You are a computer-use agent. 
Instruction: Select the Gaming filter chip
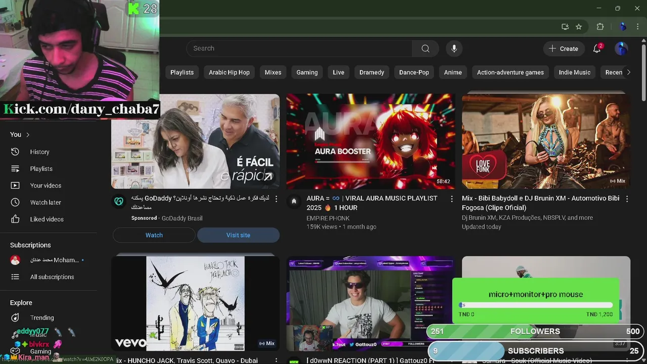click(307, 72)
